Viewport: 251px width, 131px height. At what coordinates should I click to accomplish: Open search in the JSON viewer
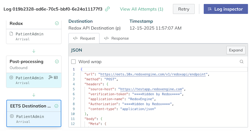242,62
